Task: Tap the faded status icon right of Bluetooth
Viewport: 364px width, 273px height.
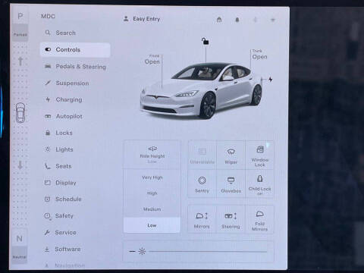Action: [273, 20]
